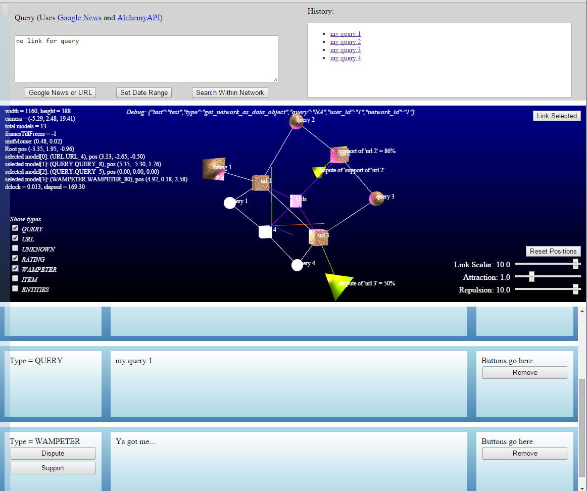Image resolution: width=587 pixels, height=491 pixels.
Task: Toggle the ENTITIES type checkbox
Action: point(15,289)
